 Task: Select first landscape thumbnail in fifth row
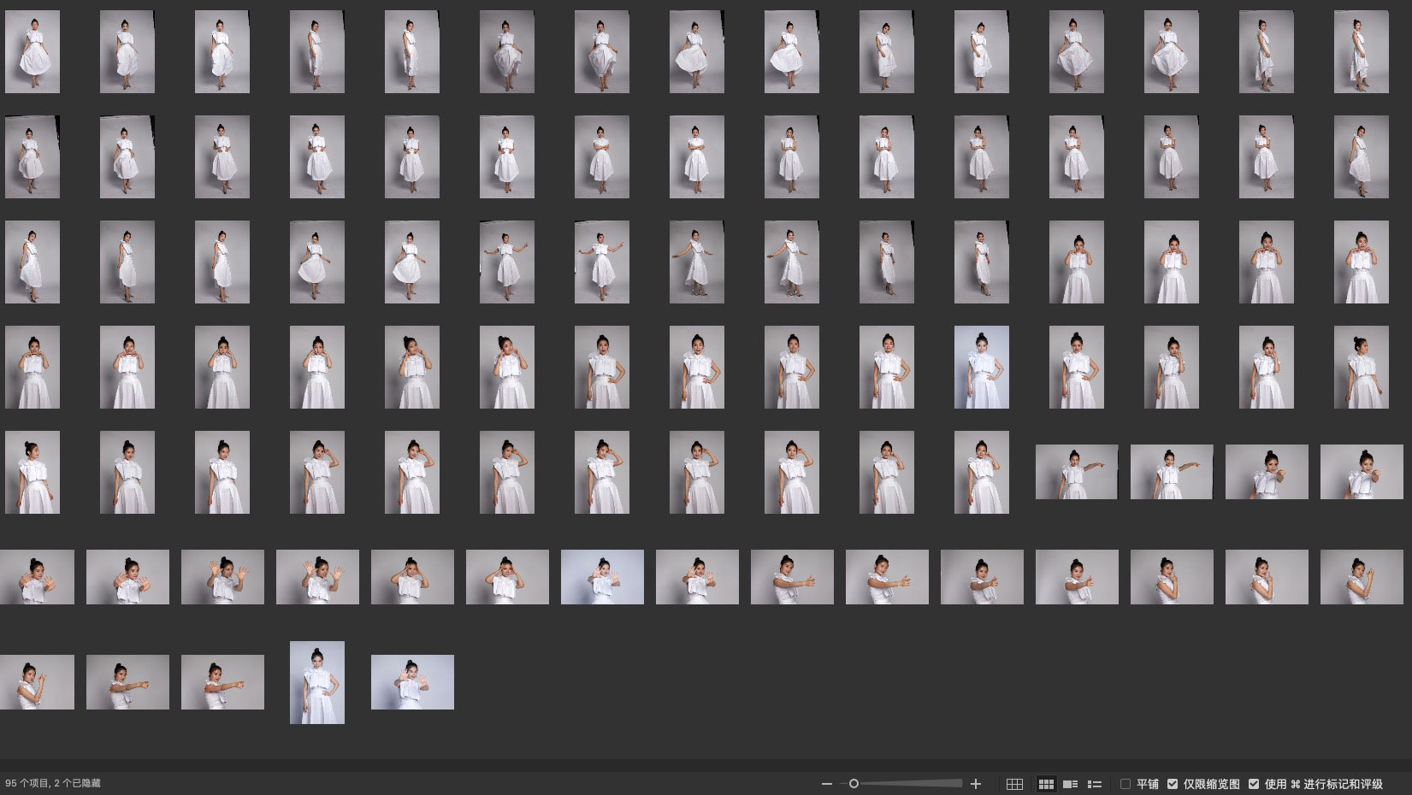(x=1076, y=472)
